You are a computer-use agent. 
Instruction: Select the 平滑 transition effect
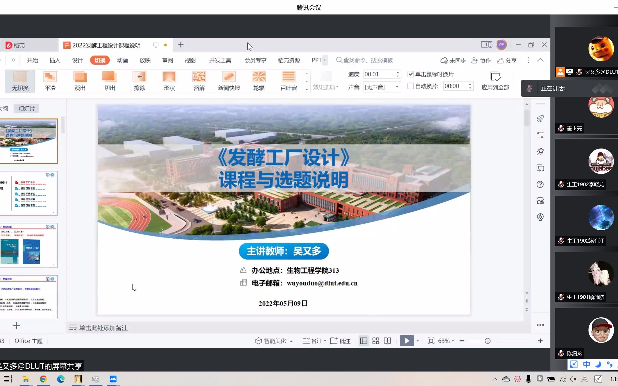point(50,81)
